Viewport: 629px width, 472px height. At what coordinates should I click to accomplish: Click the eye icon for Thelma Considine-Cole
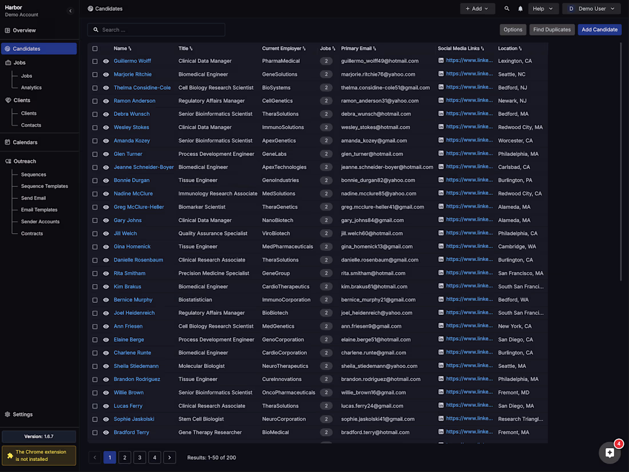[x=106, y=88]
